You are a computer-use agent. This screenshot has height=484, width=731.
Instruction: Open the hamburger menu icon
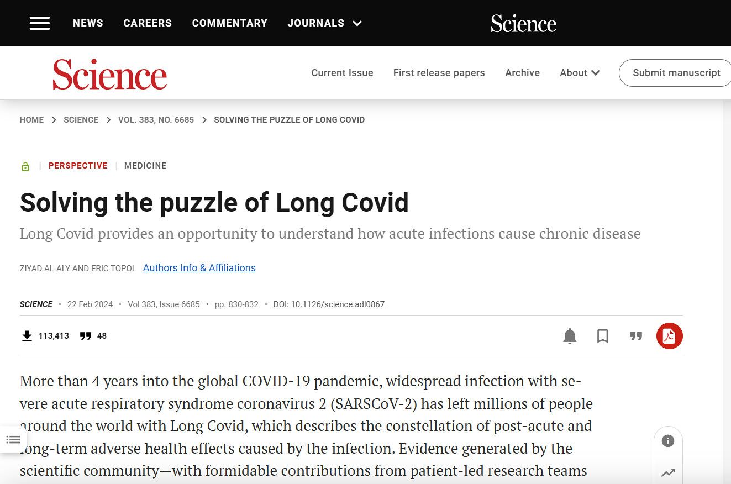click(x=40, y=23)
